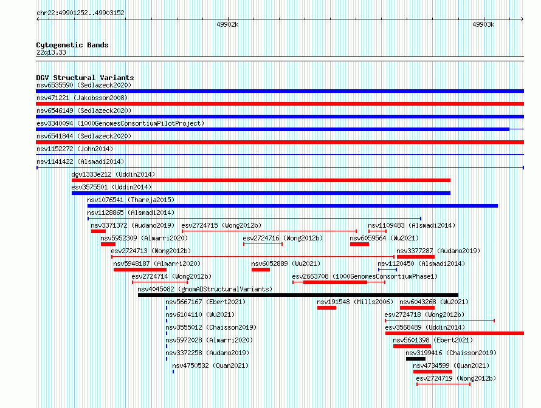The image size is (541, 408).
Task: Click the nsv6535590 (Sedlazeck2020) variant label
Action: [84, 85]
